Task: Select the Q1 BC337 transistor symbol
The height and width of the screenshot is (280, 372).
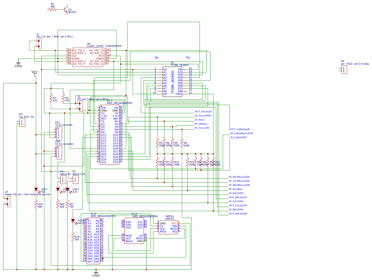Action: (x=65, y=10)
